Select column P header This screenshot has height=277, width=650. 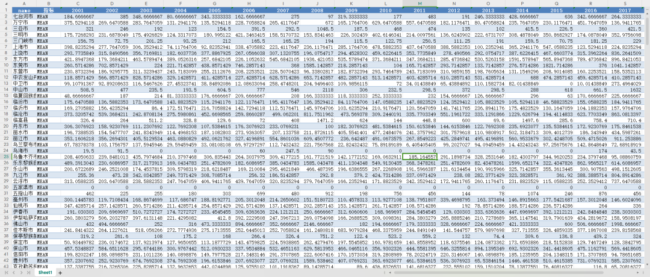click(522, 4)
